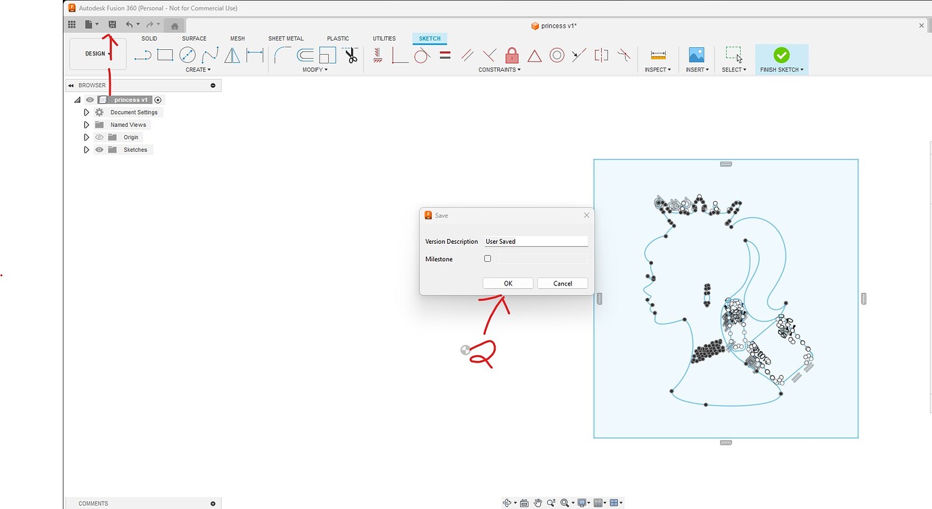Select the 2-Point Rectangle sketch tool
Image resolution: width=932 pixels, height=509 pixels.
click(x=163, y=55)
